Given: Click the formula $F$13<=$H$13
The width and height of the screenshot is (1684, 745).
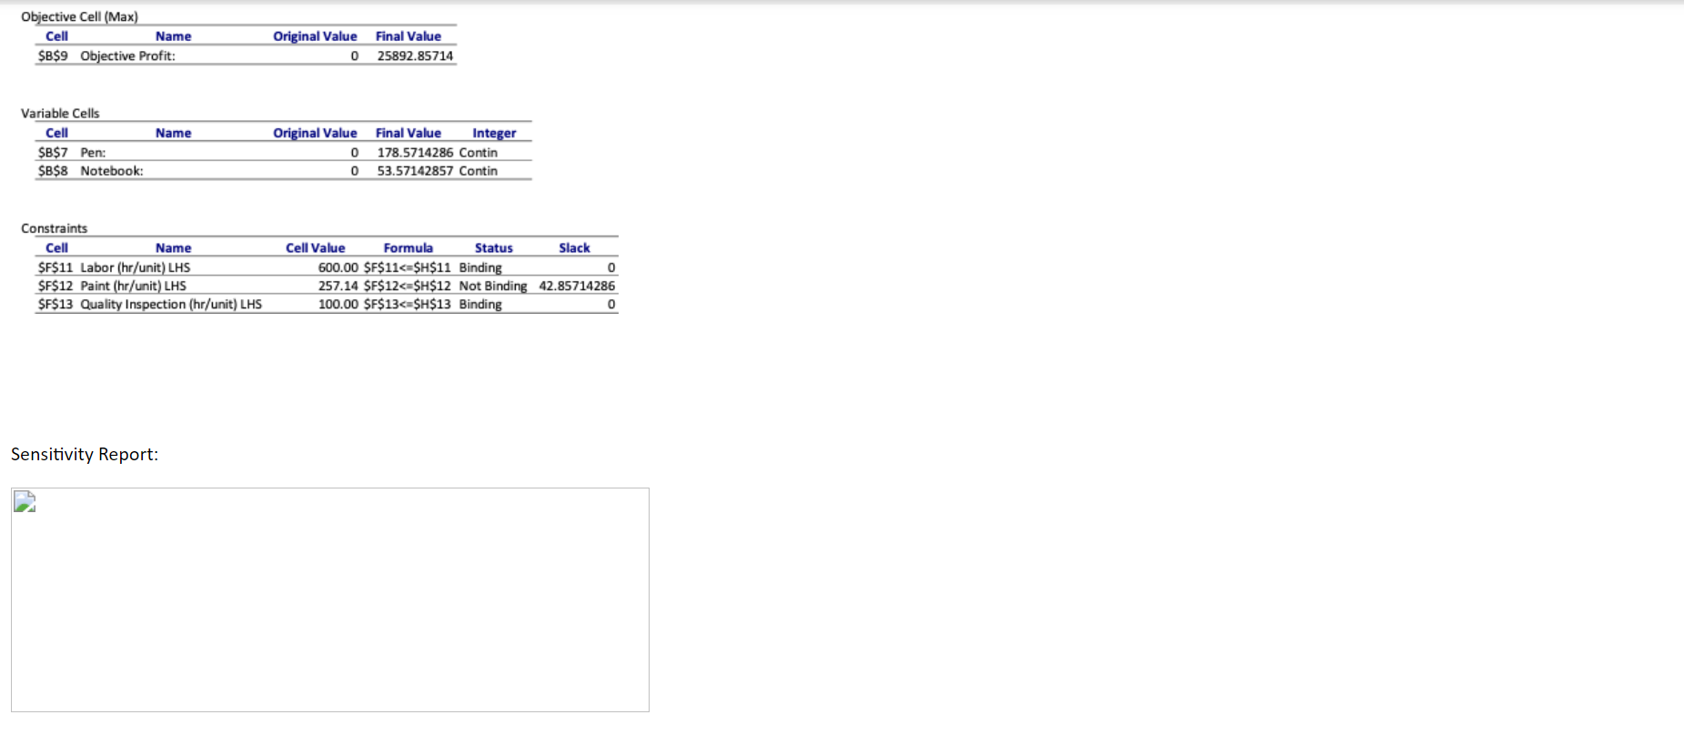Looking at the screenshot, I should coord(408,304).
